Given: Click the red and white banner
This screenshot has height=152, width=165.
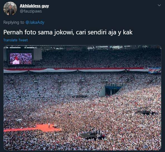Looking at the screenshot, I should coord(76,70).
